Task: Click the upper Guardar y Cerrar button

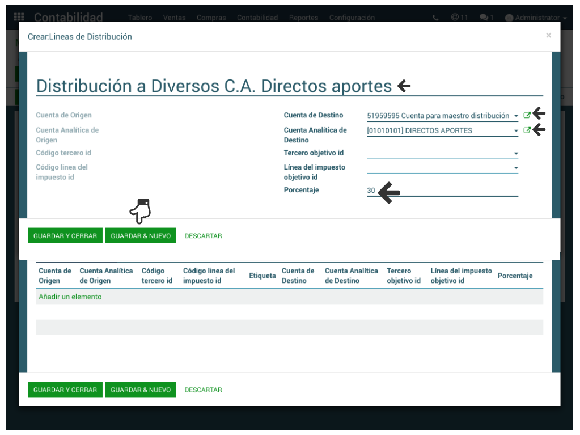Action: coord(65,236)
